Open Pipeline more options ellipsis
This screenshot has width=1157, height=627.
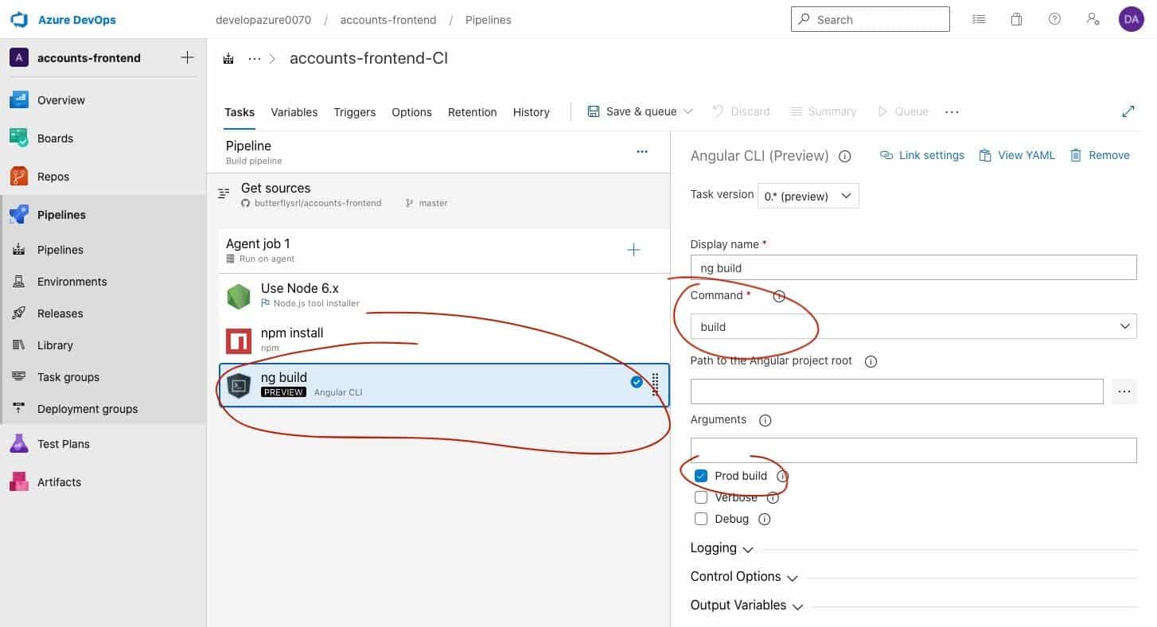click(x=642, y=151)
